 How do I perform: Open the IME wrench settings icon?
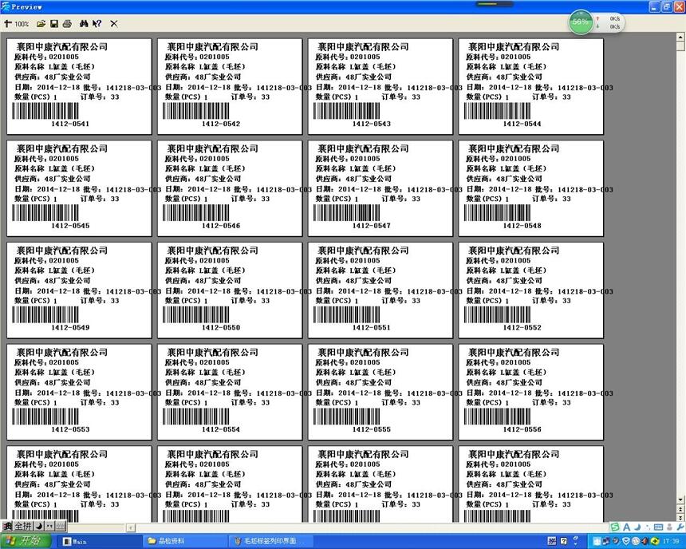click(x=679, y=527)
